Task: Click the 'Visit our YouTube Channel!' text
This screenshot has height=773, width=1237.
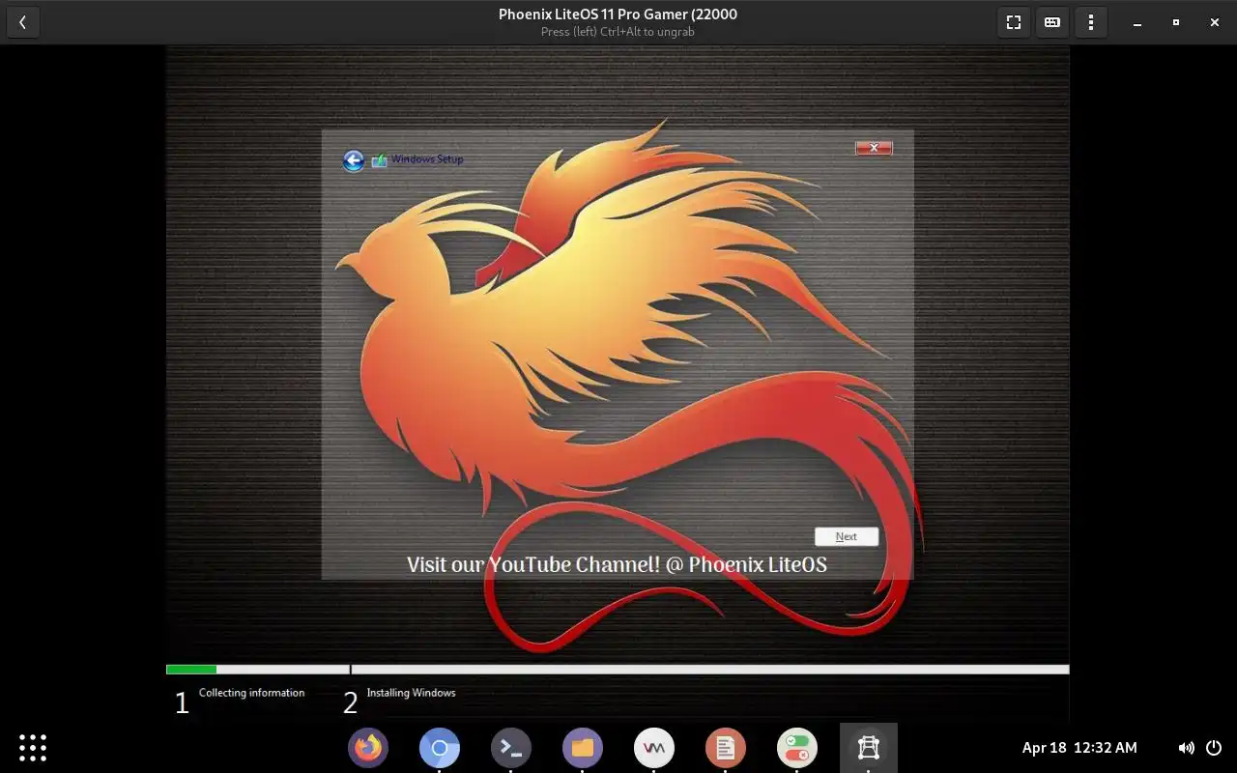Action: click(533, 564)
